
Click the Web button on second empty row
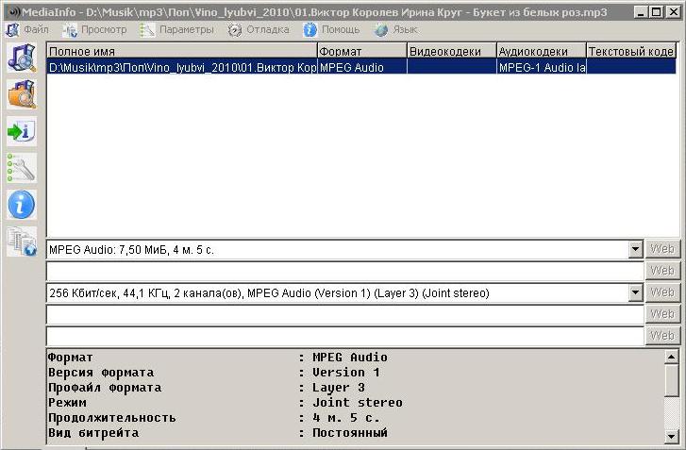(662, 271)
